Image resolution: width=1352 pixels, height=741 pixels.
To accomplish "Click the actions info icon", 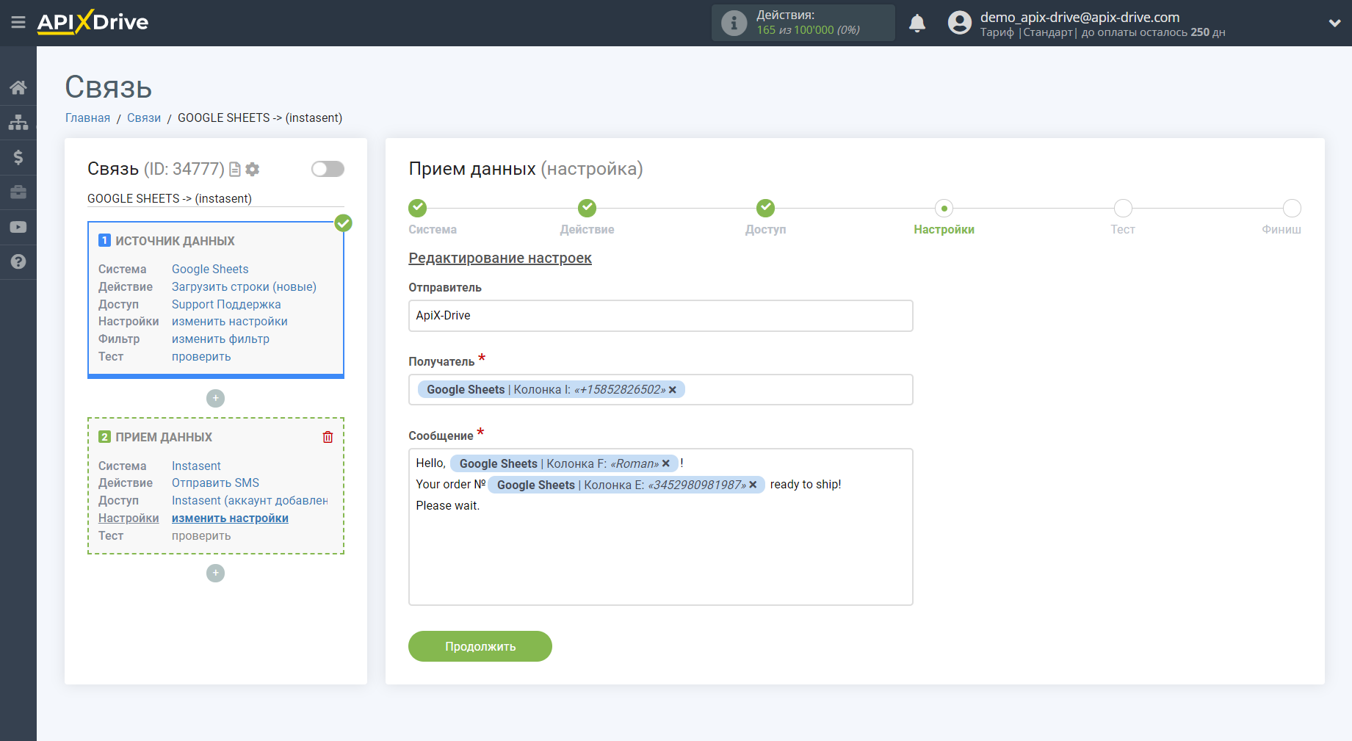I will [734, 23].
